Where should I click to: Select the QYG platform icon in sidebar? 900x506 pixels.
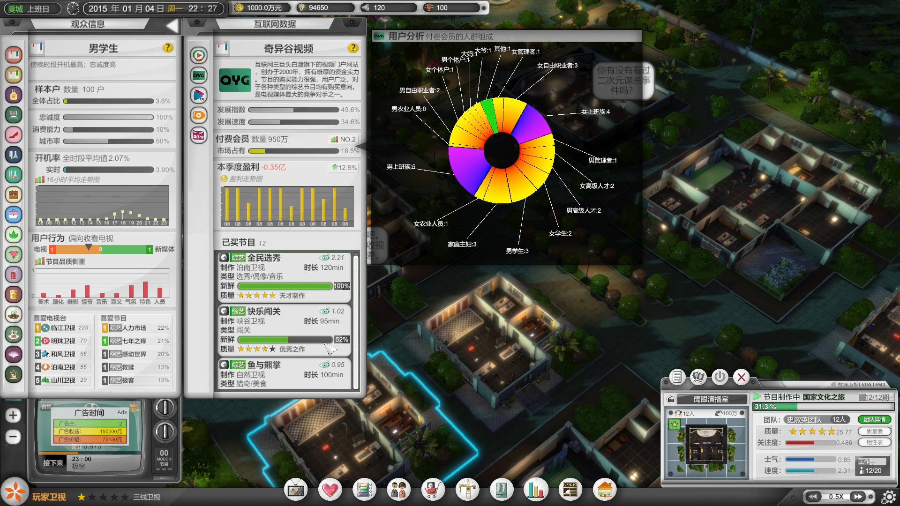[x=199, y=75]
